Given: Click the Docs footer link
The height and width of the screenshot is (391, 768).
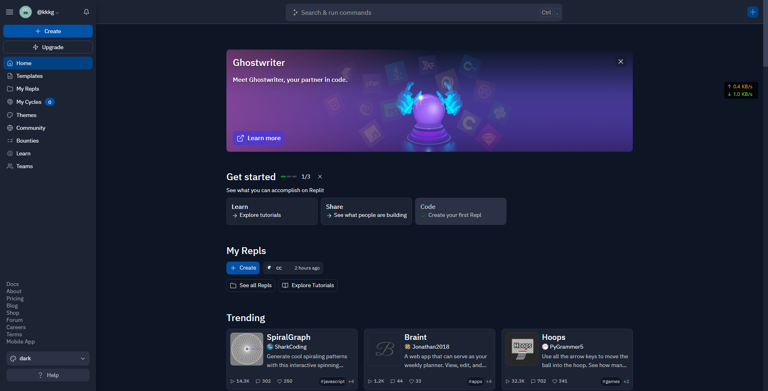Looking at the screenshot, I should click(12, 284).
